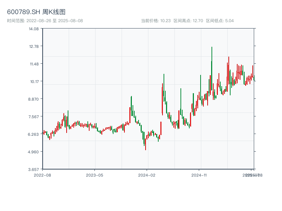Viewport: 282px width, 211px height.
Task: Select the 2022-08 x-axis date label
Action: coord(42,175)
